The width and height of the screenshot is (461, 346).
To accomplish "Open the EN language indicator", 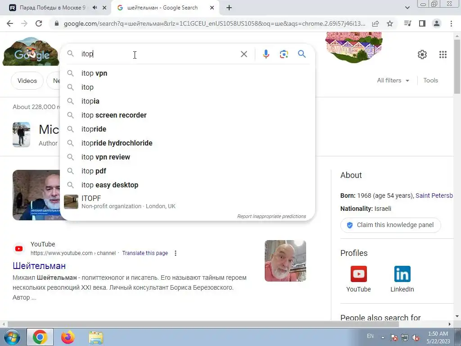I will pyautogui.click(x=370, y=336).
